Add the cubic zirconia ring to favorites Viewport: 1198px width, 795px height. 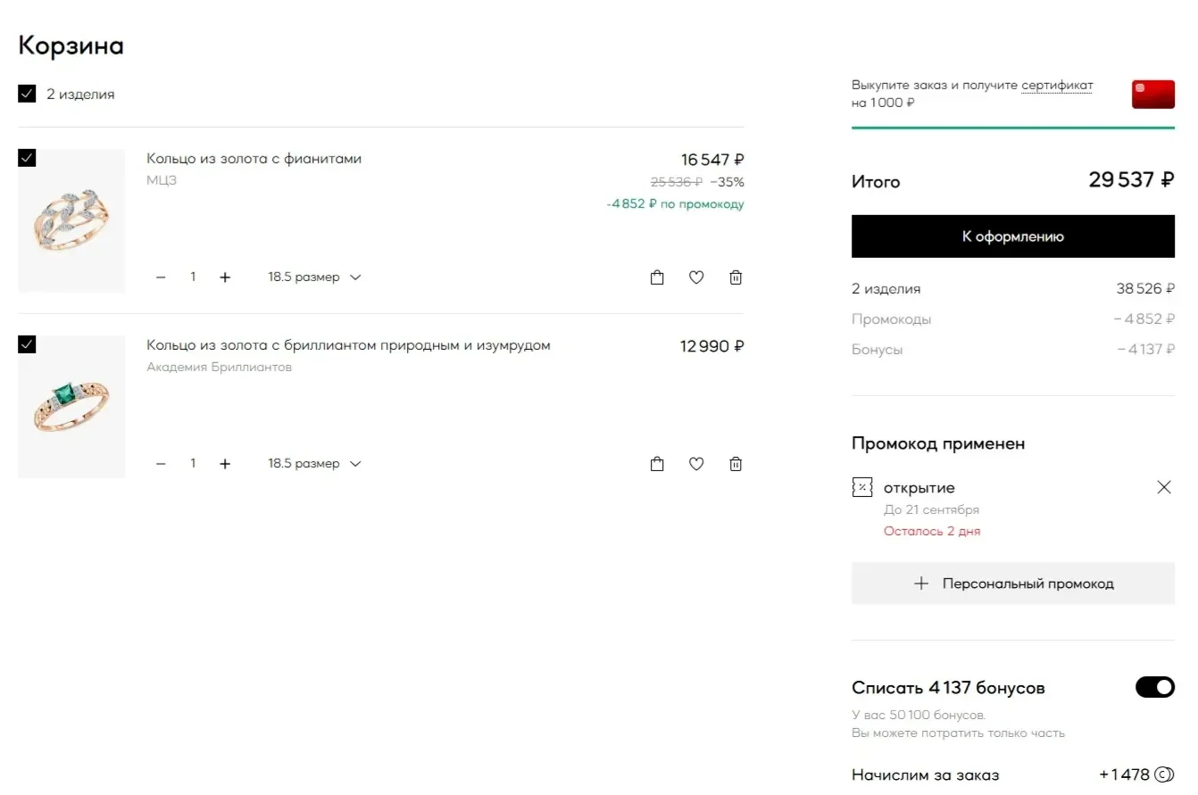pyautogui.click(x=696, y=277)
